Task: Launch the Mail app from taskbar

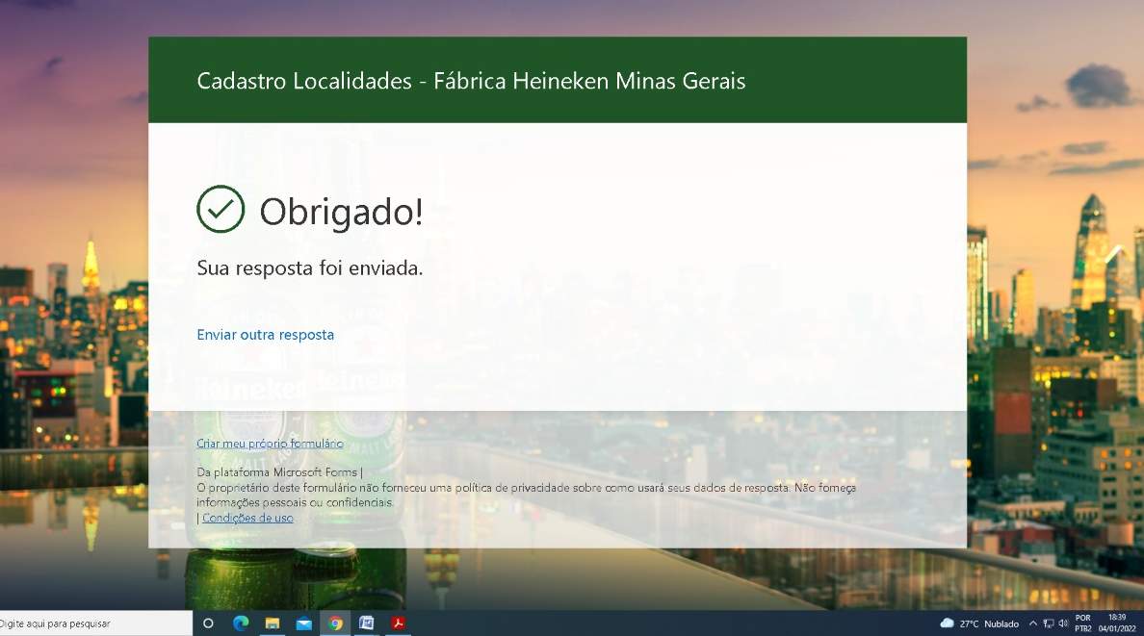Action: pos(303,623)
